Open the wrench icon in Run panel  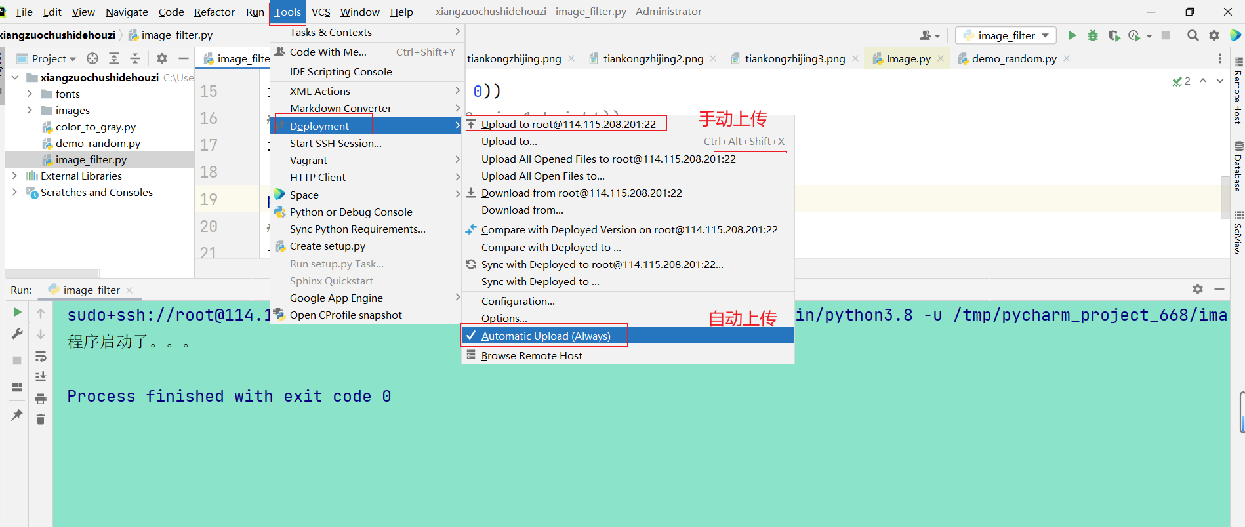pos(17,334)
